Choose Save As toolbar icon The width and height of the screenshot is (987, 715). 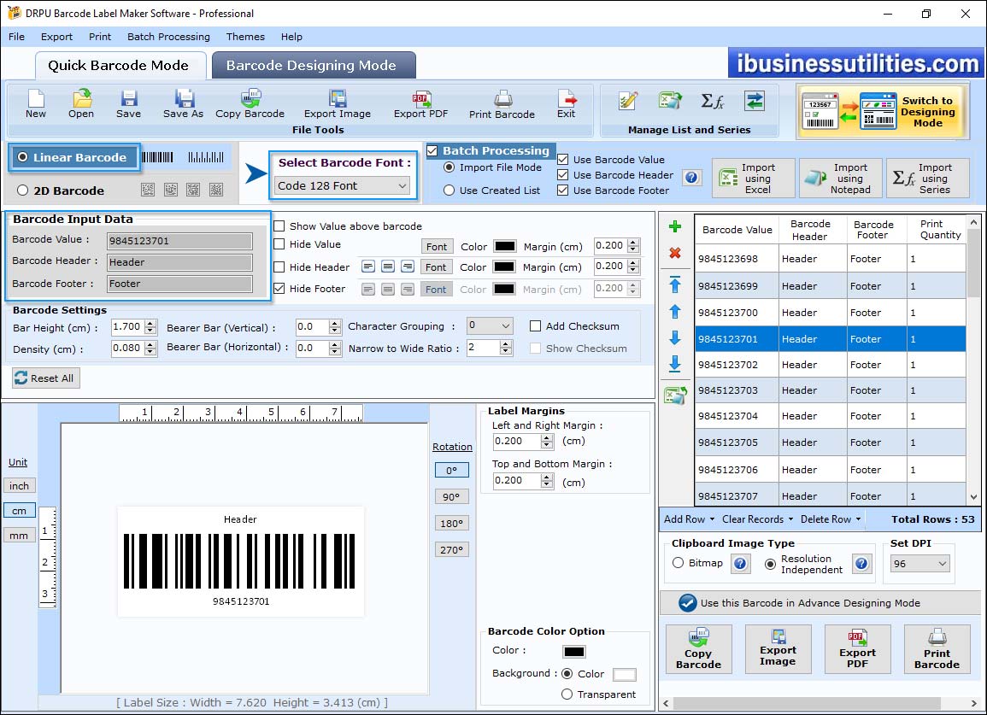pos(183,104)
